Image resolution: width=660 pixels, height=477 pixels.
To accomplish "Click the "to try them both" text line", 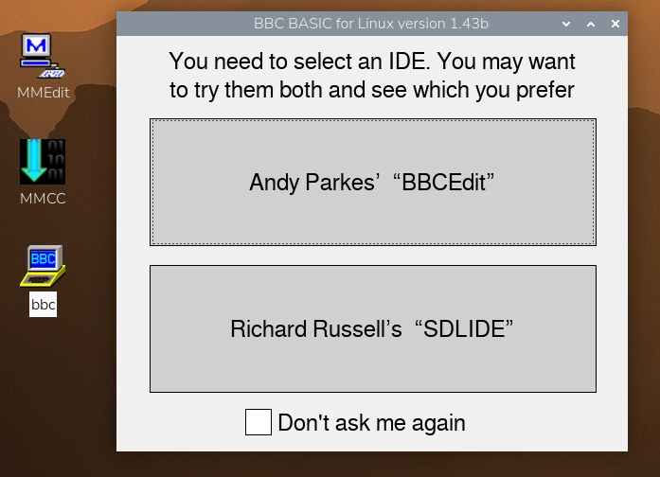I will 372,90.
